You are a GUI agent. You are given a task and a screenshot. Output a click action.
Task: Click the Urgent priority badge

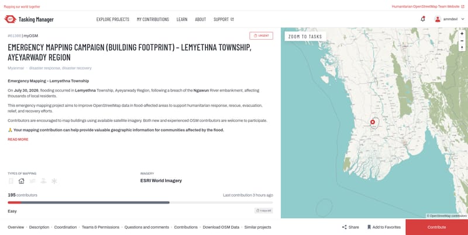point(261,36)
